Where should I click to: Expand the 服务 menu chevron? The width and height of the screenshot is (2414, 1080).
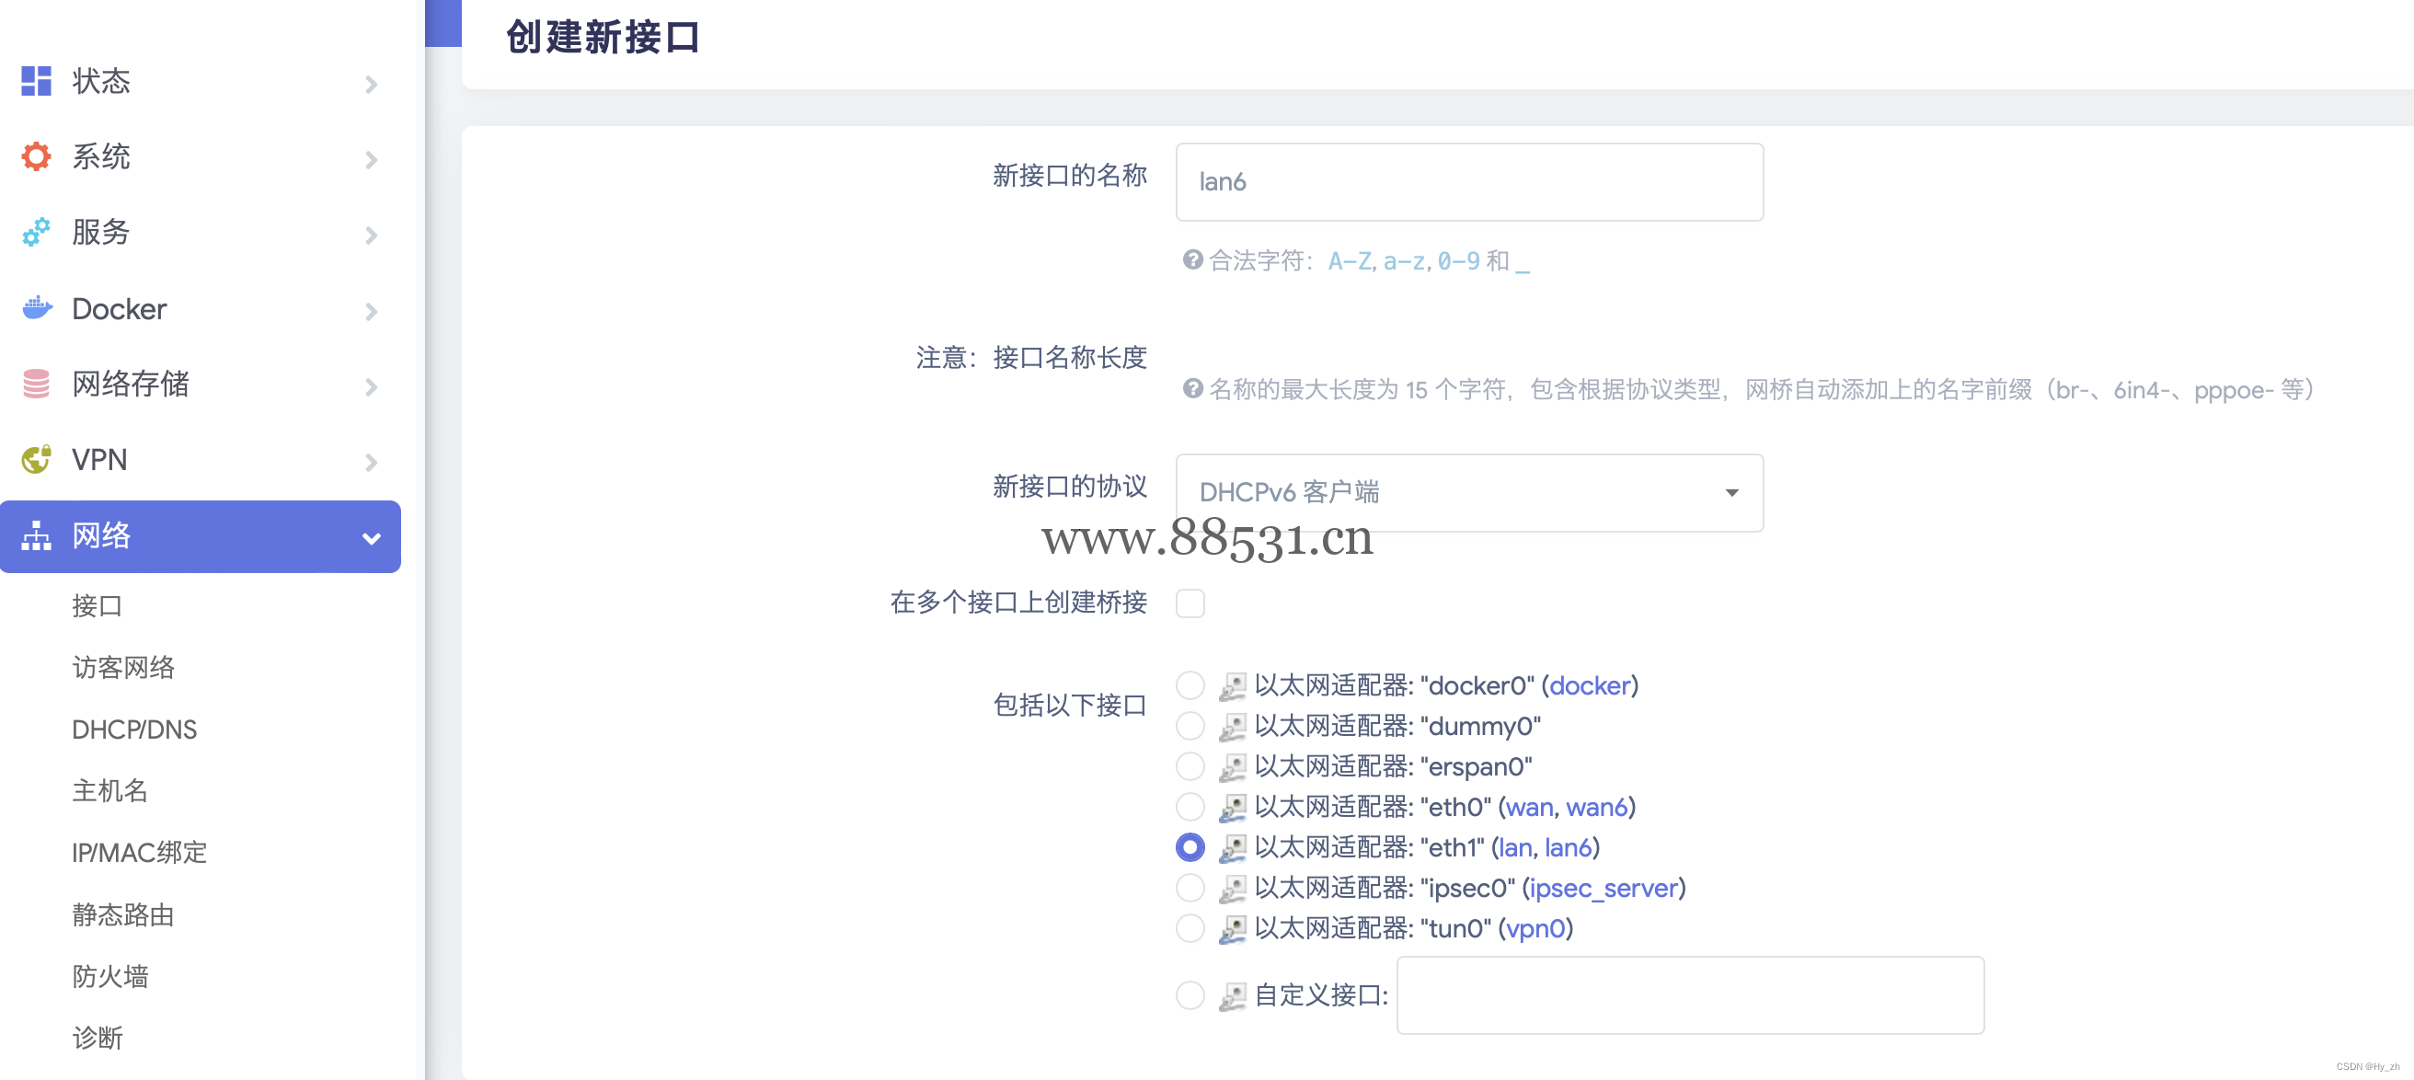coord(371,236)
